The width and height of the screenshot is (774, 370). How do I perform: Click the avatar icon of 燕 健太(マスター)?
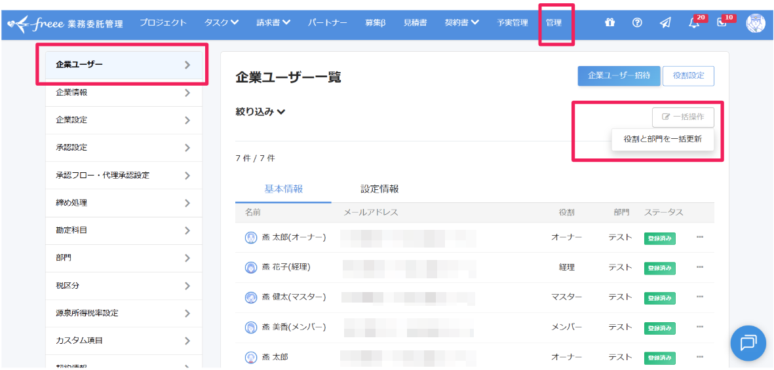click(x=251, y=297)
